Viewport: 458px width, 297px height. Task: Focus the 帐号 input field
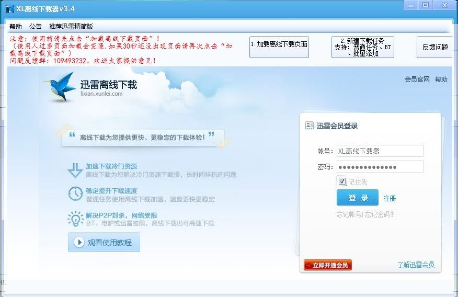coord(380,151)
